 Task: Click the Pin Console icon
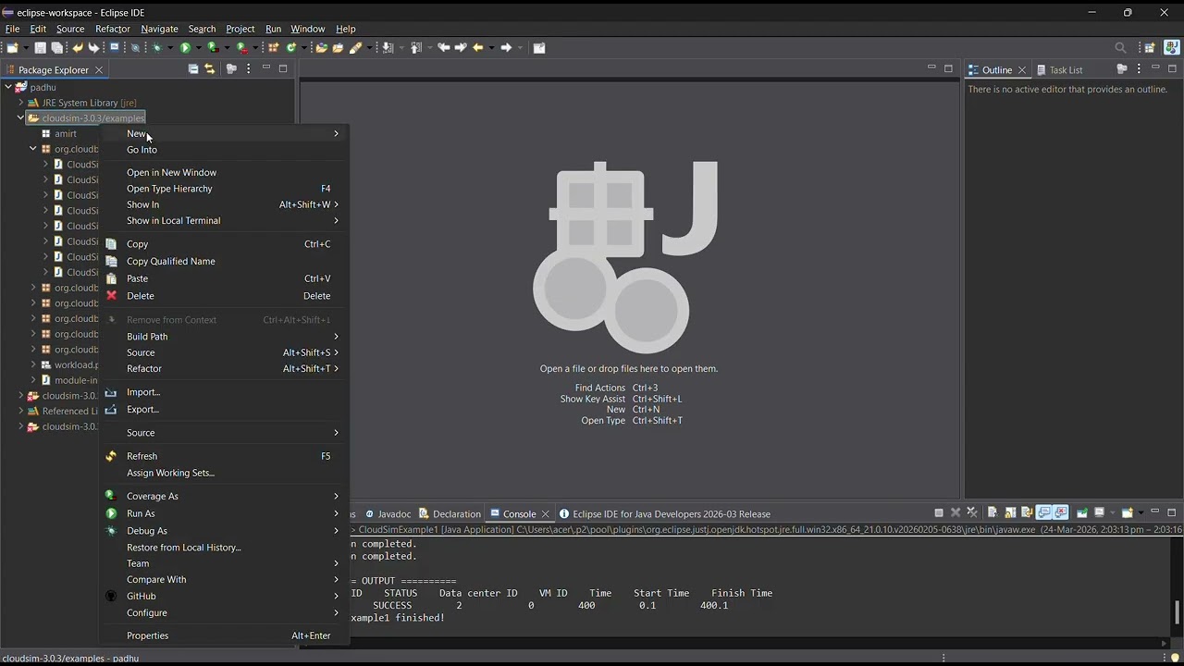coord(1082,513)
